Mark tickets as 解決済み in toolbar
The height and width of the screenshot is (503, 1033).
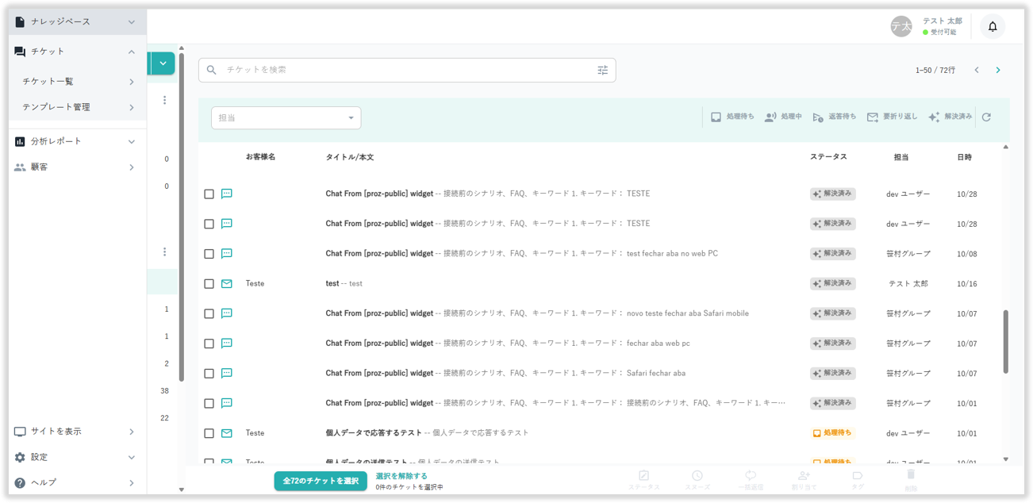pyautogui.click(x=950, y=117)
